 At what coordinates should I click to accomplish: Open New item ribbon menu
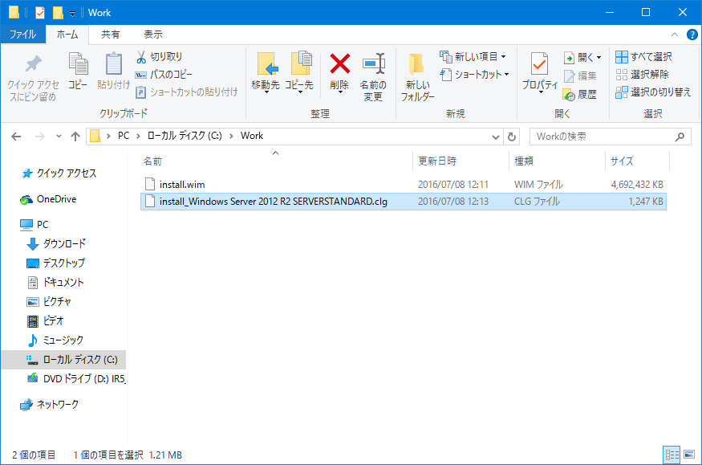tap(473, 57)
